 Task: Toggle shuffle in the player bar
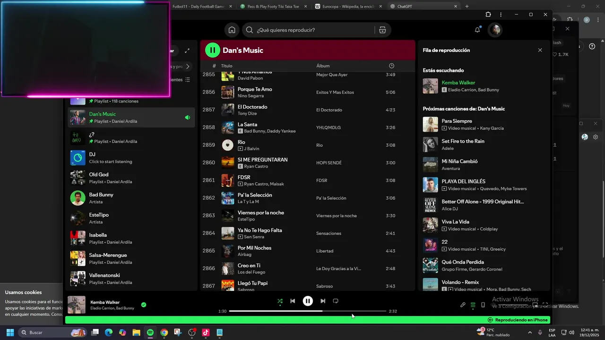click(x=280, y=301)
